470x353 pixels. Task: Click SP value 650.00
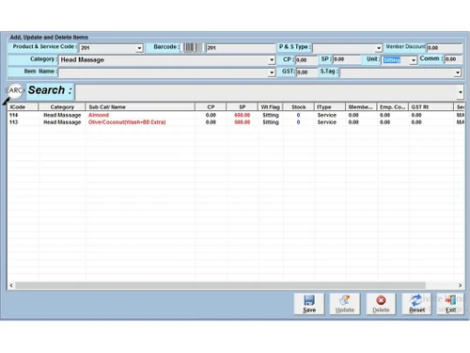tap(243, 115)
